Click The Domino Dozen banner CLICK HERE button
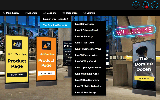The image size is (160, 100). pos(144,78)
